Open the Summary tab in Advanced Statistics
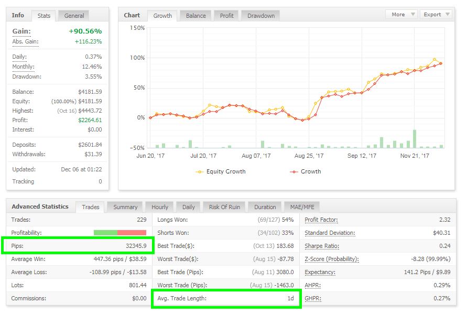The width and height of the screenshot is (467, 315). point(125,207)
